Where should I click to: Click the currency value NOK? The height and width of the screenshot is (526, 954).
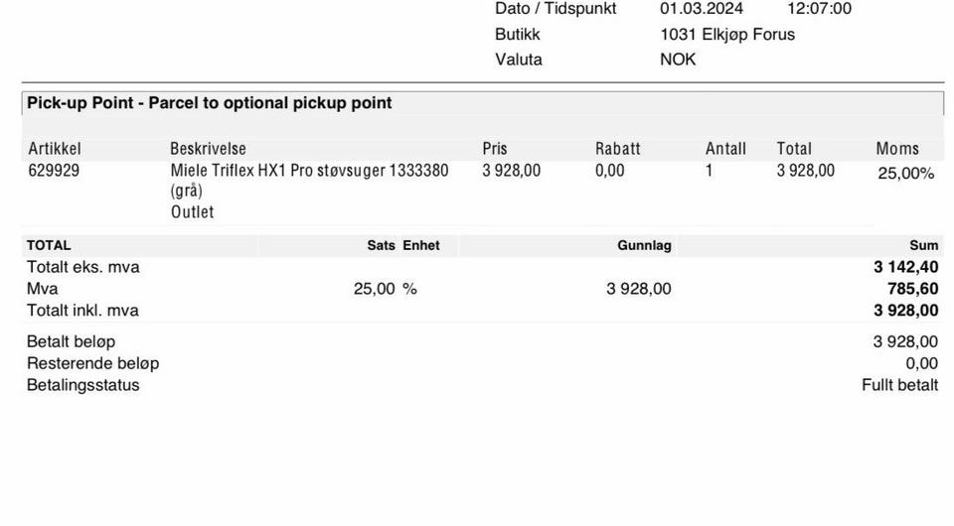678,60
